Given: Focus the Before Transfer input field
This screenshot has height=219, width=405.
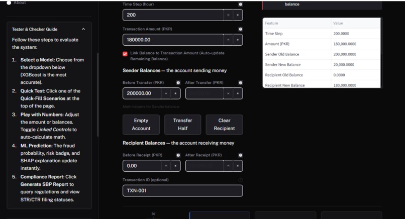Looking at the screenshot, I should pyautogui.click(x=142, y=93).
